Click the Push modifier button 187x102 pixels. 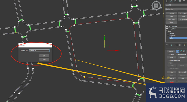click(x=171, y=23)
